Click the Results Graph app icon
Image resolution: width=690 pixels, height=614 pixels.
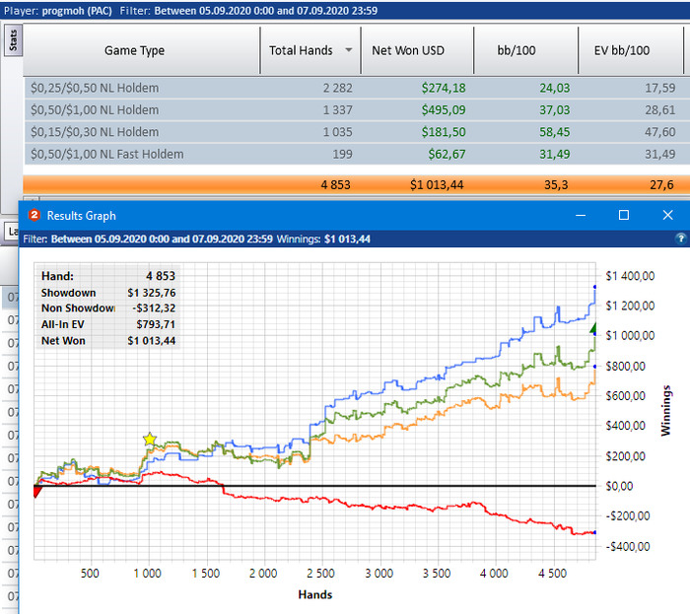tap(34, 215)
